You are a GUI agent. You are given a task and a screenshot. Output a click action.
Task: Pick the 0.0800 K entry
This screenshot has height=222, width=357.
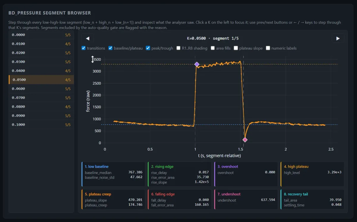click(x=41, y=106)
